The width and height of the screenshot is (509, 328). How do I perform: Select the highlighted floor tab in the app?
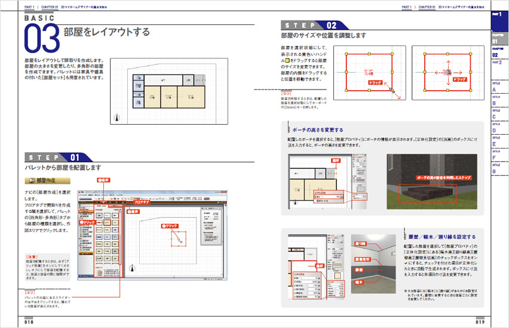[x=103, y=203]
